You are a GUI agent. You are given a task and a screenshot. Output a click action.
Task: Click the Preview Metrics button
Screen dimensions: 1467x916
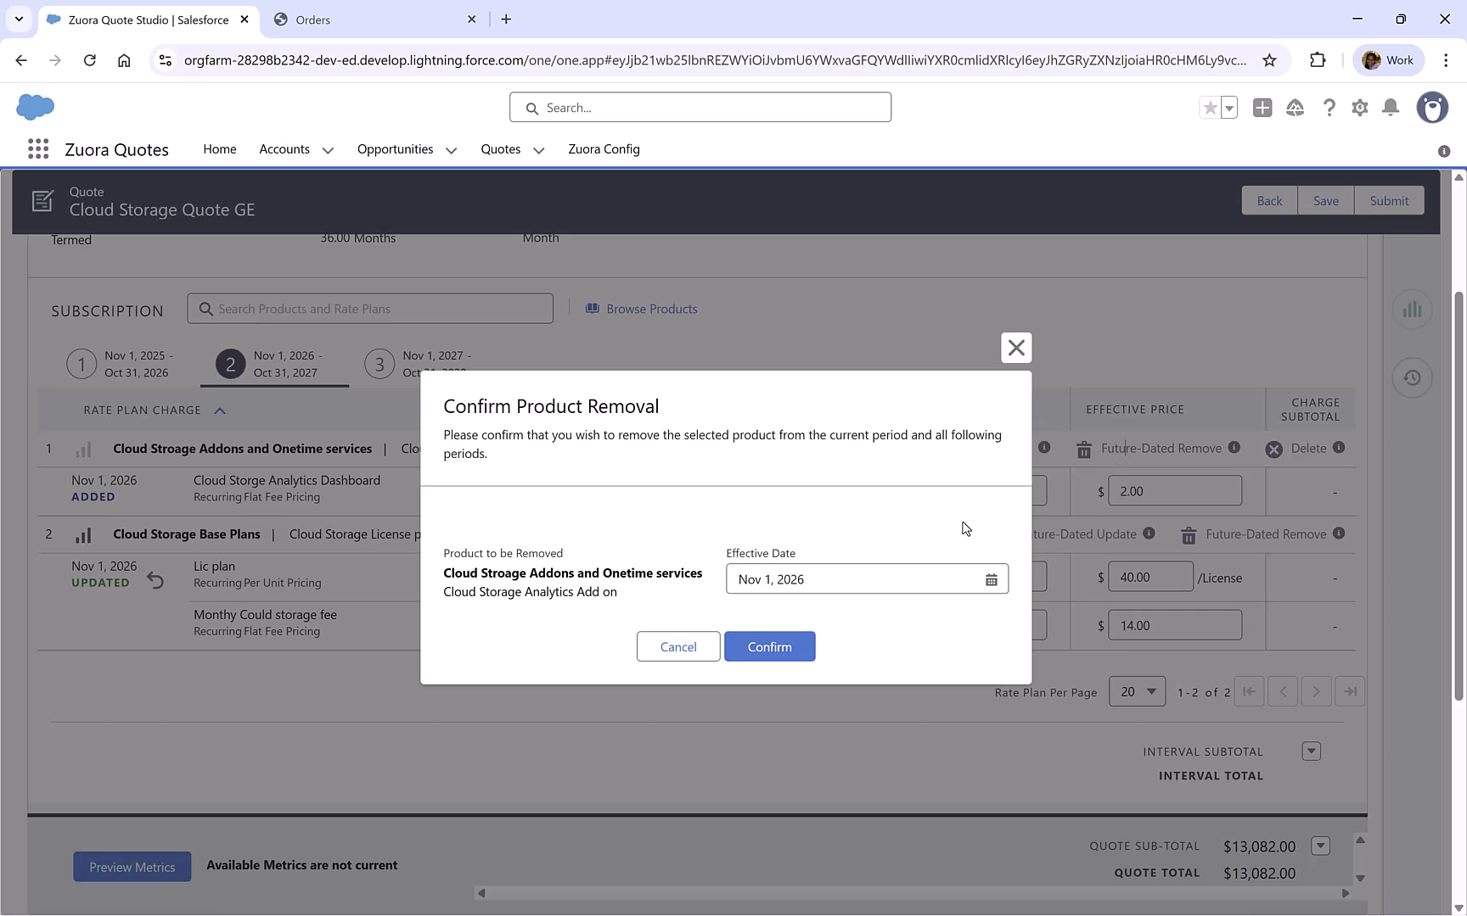(132, 866)
